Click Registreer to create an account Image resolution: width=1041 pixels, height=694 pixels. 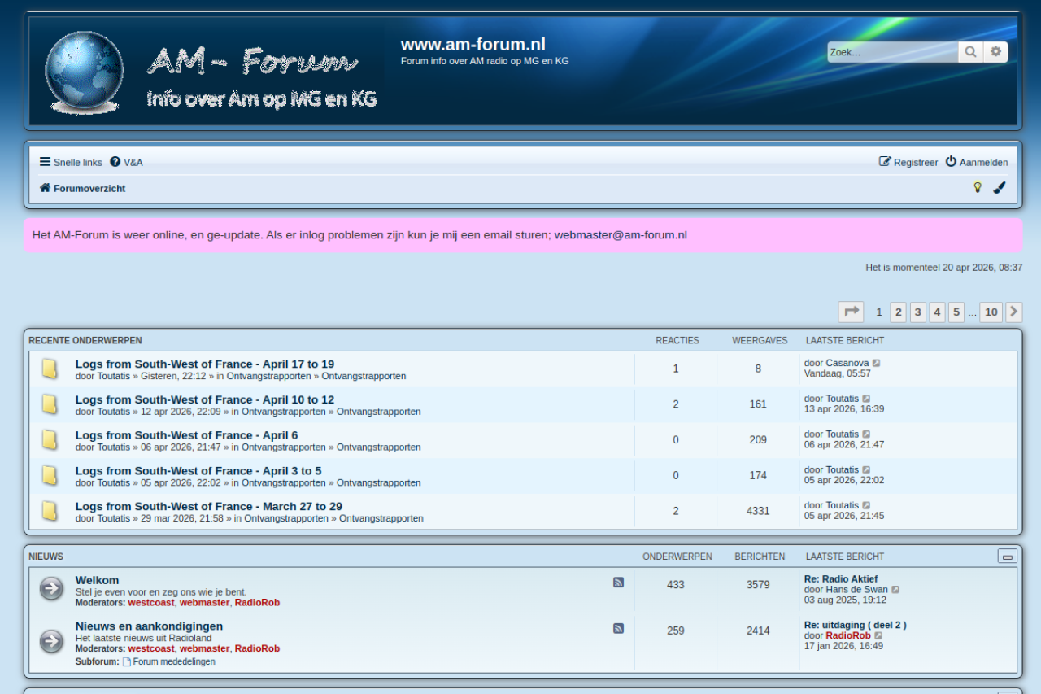(x=908, y=162)
